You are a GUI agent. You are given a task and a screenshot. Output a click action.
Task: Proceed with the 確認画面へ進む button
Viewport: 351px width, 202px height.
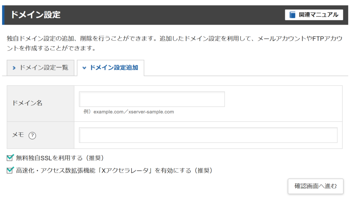tap(315, 186)
